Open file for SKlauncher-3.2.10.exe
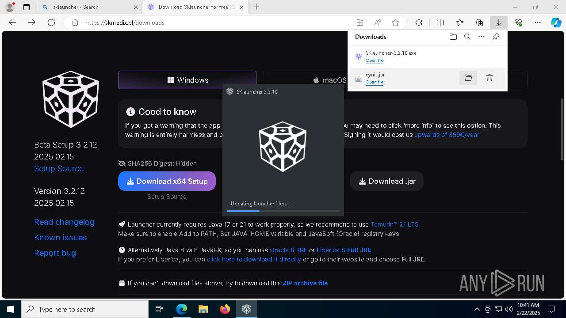566x318 pixels. pyautogui.click(x=375, y=61)
